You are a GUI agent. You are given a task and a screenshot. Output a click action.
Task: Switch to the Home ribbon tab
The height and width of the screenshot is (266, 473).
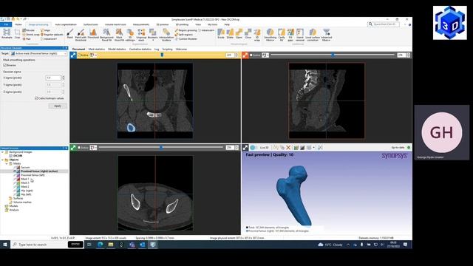tap(18, 24)
